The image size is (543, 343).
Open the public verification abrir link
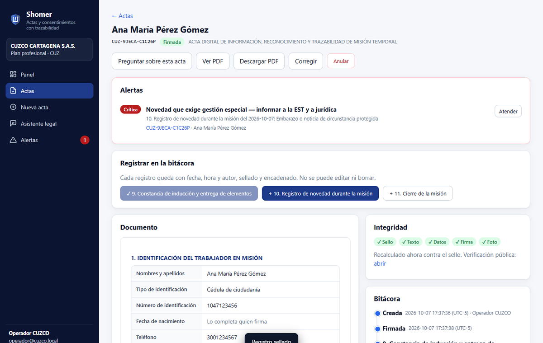(x=380, y=263)
